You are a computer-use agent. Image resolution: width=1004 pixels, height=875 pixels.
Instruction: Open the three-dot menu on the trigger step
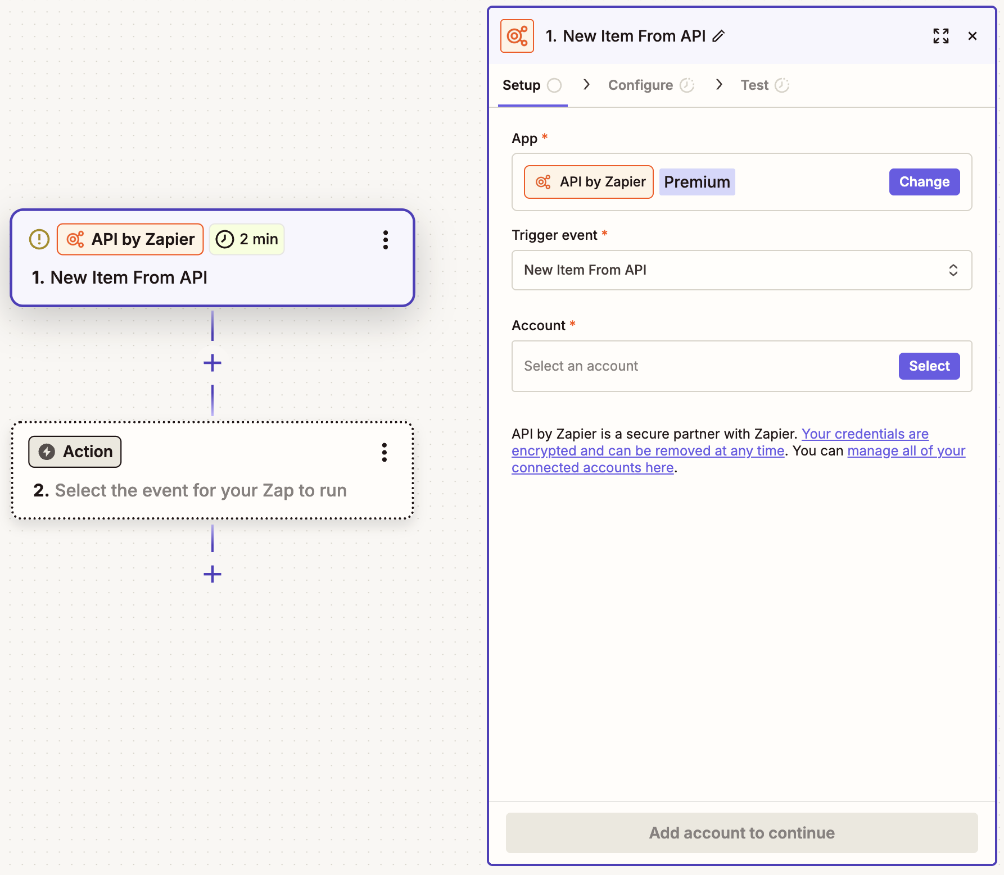click(x=386, y=240)
